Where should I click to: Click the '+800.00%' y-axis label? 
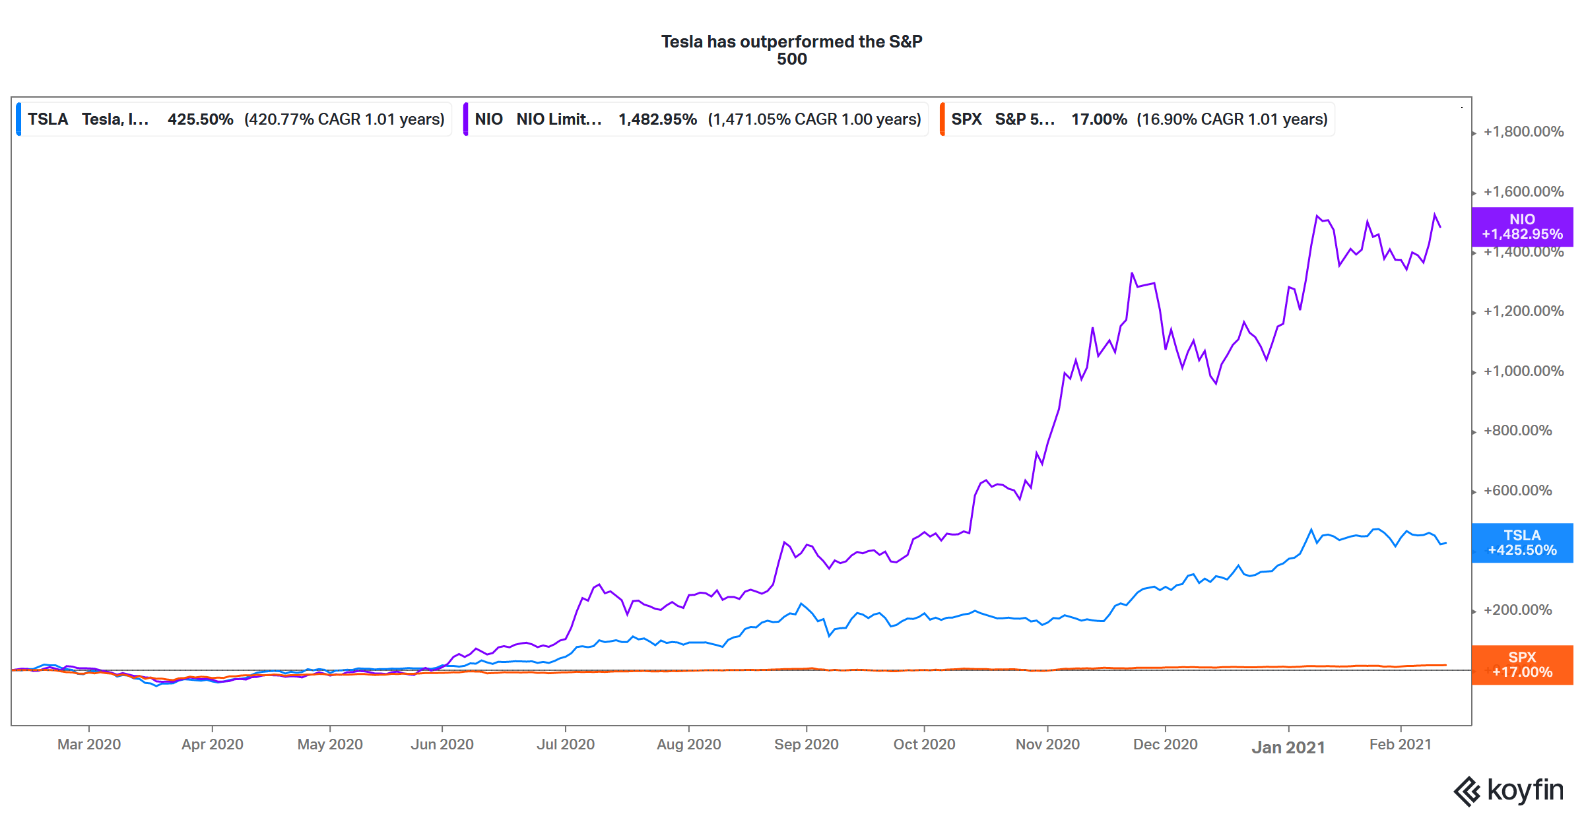1518,430
